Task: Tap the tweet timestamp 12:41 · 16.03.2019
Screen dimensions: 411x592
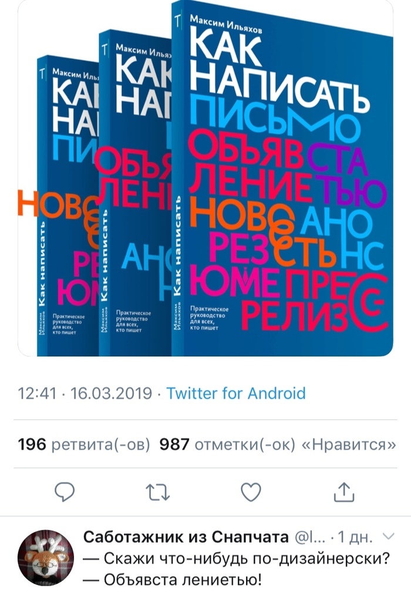Action: (x=85, y=393)
